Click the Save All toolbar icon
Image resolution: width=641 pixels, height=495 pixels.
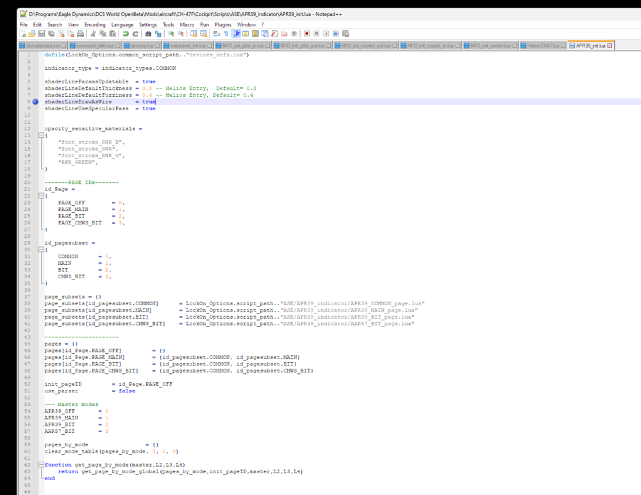coord(51,33)
